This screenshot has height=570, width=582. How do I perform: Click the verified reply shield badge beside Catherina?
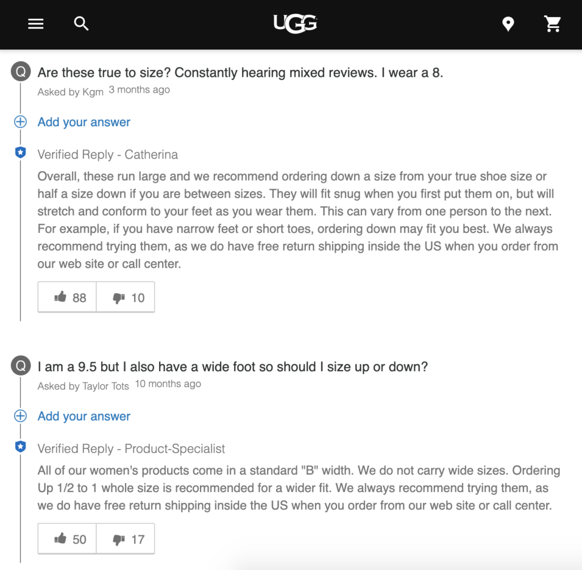tap(20, 152)
